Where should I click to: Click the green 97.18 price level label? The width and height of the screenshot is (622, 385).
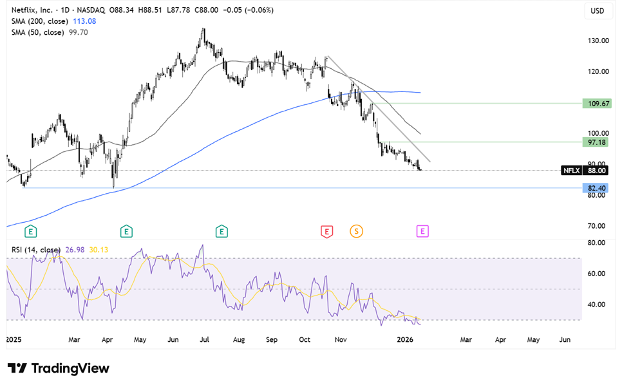596,142
